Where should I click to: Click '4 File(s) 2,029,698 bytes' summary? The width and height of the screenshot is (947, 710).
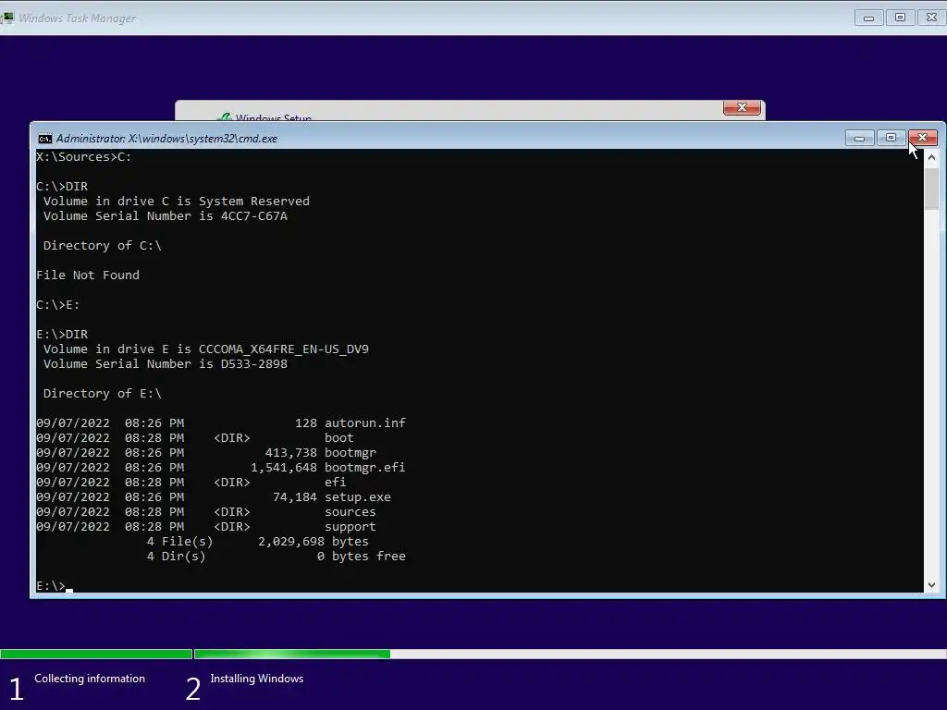[257, 542]
